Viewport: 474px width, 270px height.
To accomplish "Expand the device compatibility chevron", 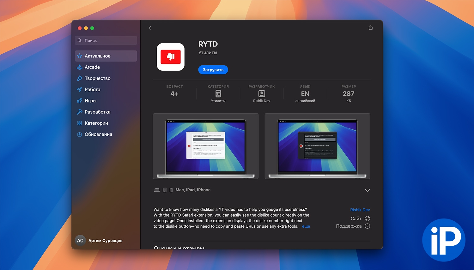I will click(x=367, y=190).
